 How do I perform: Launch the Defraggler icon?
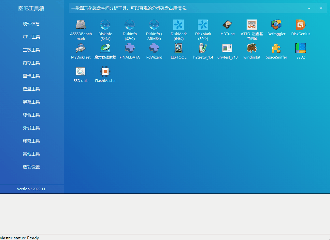[276, 25]
